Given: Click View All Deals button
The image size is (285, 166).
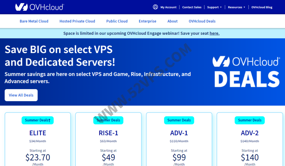Looking at the screenshot, I should pos(21,95).
